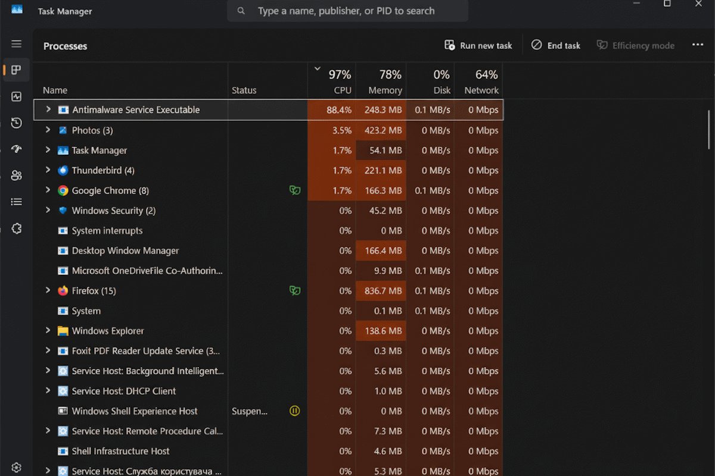The height and width of the screenshot is (476, 715).
Task: Click the Run new task button
Action: (x=478, y=45)
